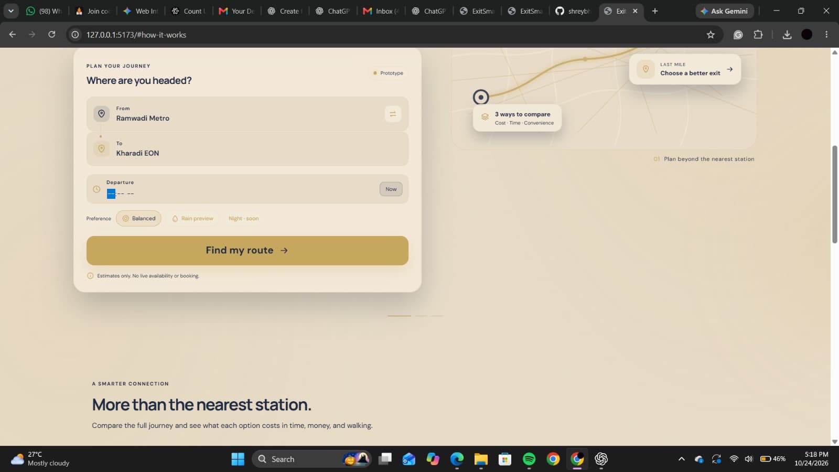
Task: Open File Explorer from the taskbar
Action: tap(481, 459)
